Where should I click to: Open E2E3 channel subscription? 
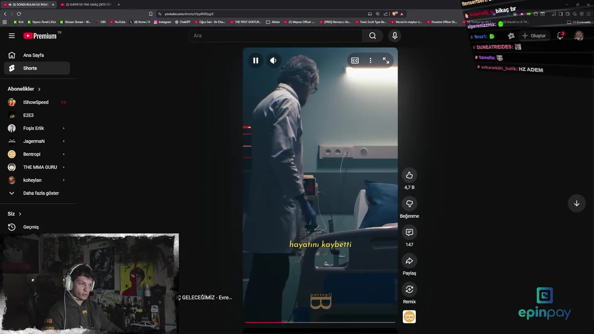pos(37,115)
